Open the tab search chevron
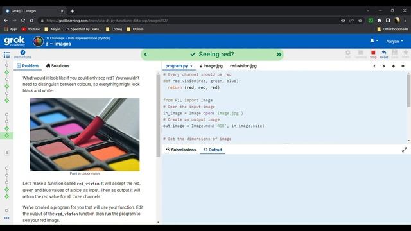 pyautogui.click(x=368, y=10)
